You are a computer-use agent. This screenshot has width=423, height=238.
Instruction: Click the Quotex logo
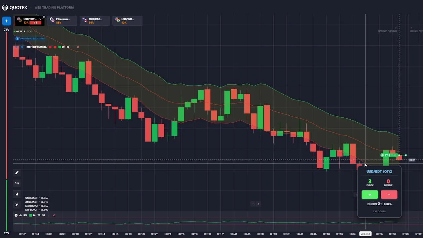pos(15,7)
